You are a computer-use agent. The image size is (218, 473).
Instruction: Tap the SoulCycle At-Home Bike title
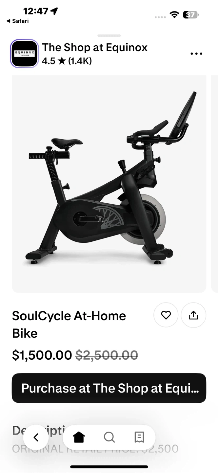coord(69,325)
